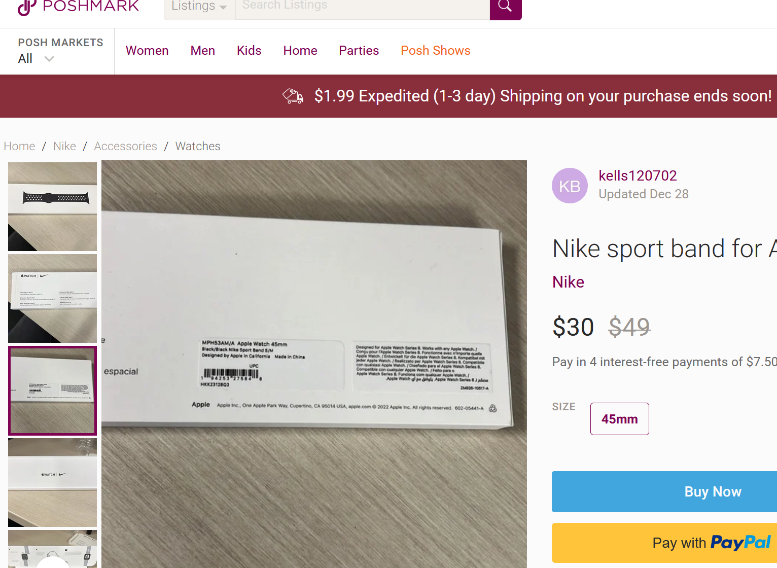Click the expedited shipping truck icon

(293, 96)
